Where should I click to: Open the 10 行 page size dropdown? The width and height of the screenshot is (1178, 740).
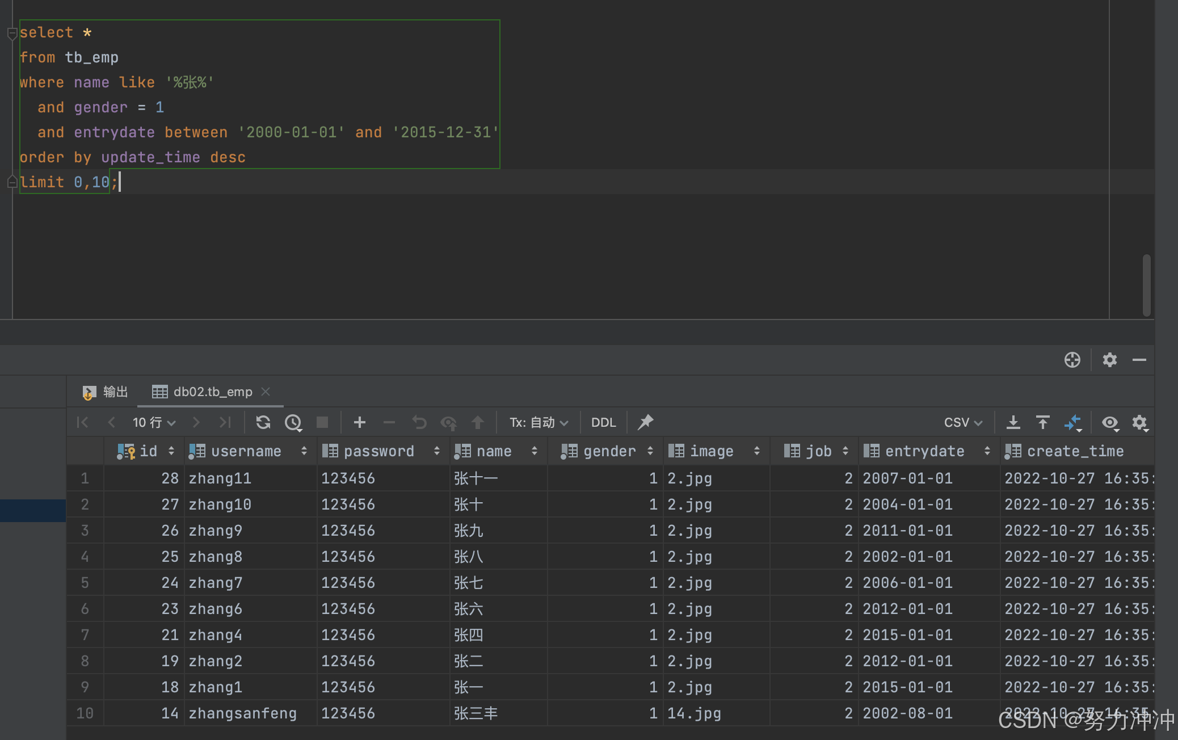click(154, 422)
